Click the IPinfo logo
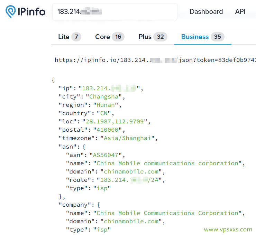 pos(26,12)
